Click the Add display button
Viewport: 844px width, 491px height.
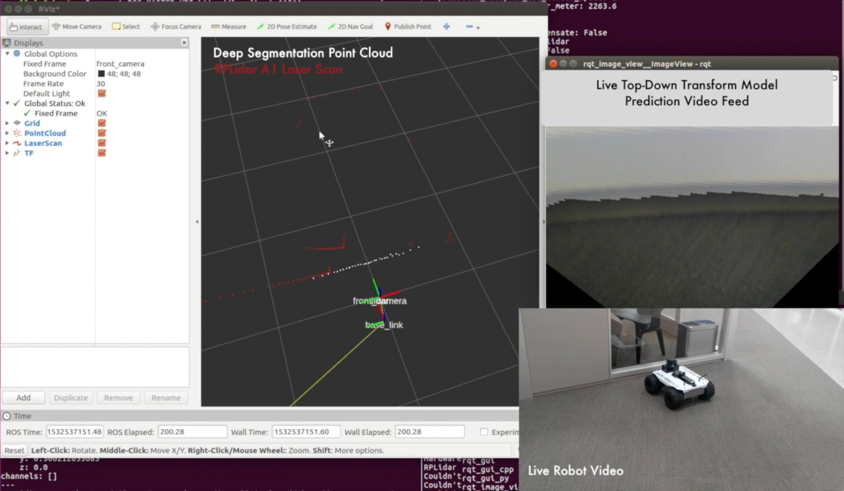pyautogui.click(x=23, y=398)
